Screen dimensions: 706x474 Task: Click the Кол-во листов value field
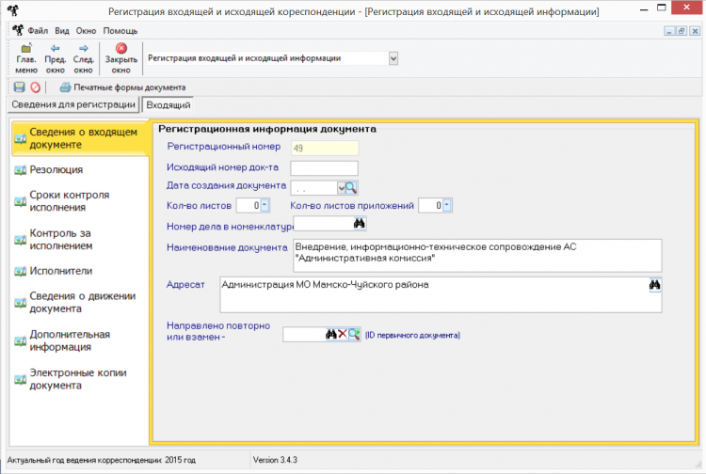point(249,206)
